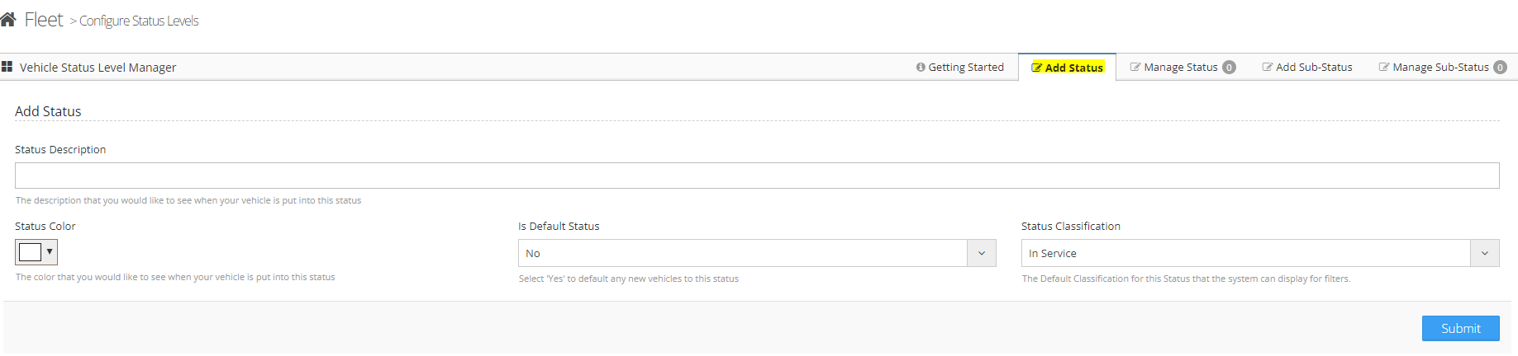Image resolution: width=1518 pixels, height=356 pixels.
Task: Click the Fleet breadcrumb link
Action: coord(44,20)
